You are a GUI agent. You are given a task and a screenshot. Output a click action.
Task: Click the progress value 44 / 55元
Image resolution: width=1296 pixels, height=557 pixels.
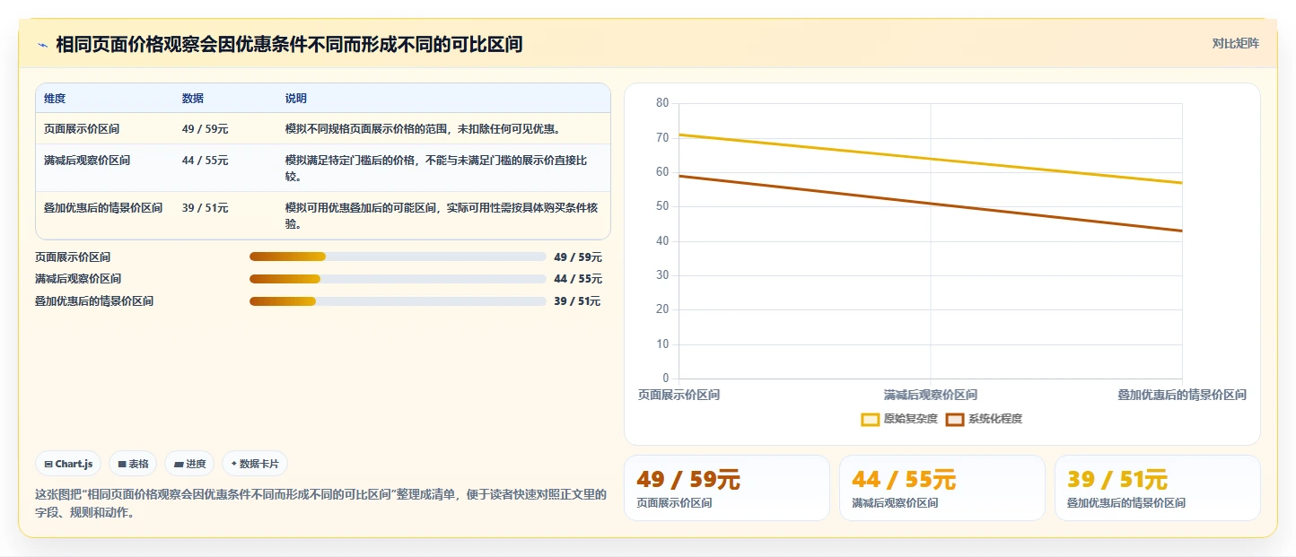pyautogui.click(x=578, y=279)
